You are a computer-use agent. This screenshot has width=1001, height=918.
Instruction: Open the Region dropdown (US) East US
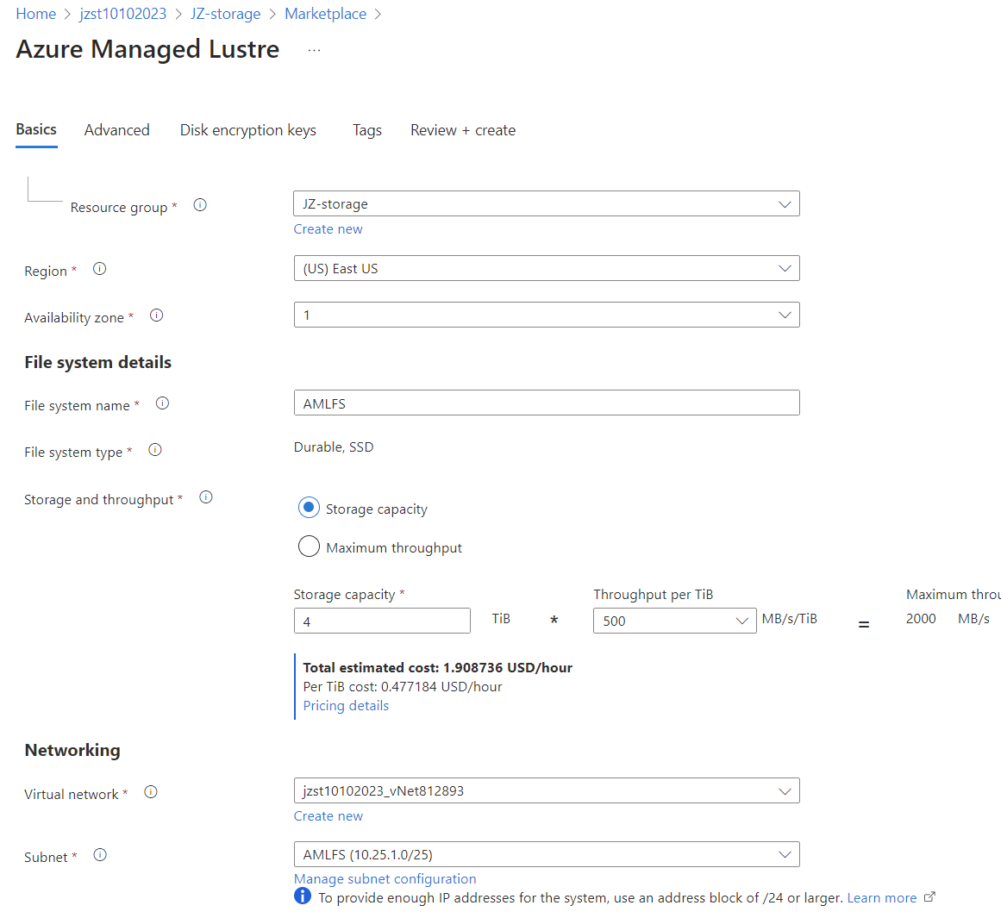547,268
